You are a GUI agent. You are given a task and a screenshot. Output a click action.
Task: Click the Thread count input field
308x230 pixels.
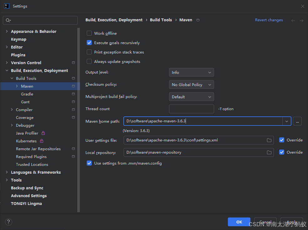click(191, 109)
